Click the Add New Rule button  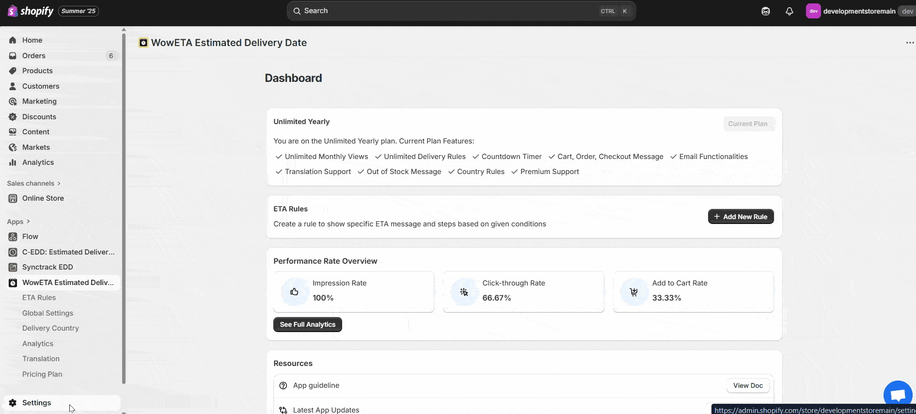(741, 217)
